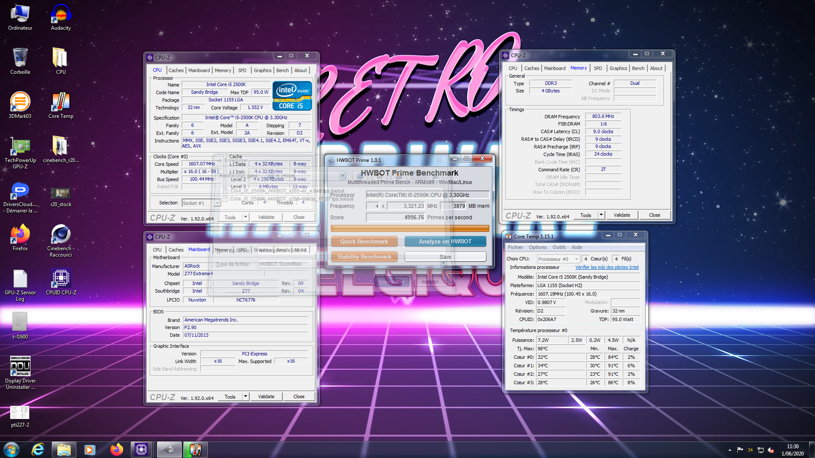The width and height of the screenshot is (815, 458).
Task: Click the HWBOT Prime title bar icon
Action: 331,160
